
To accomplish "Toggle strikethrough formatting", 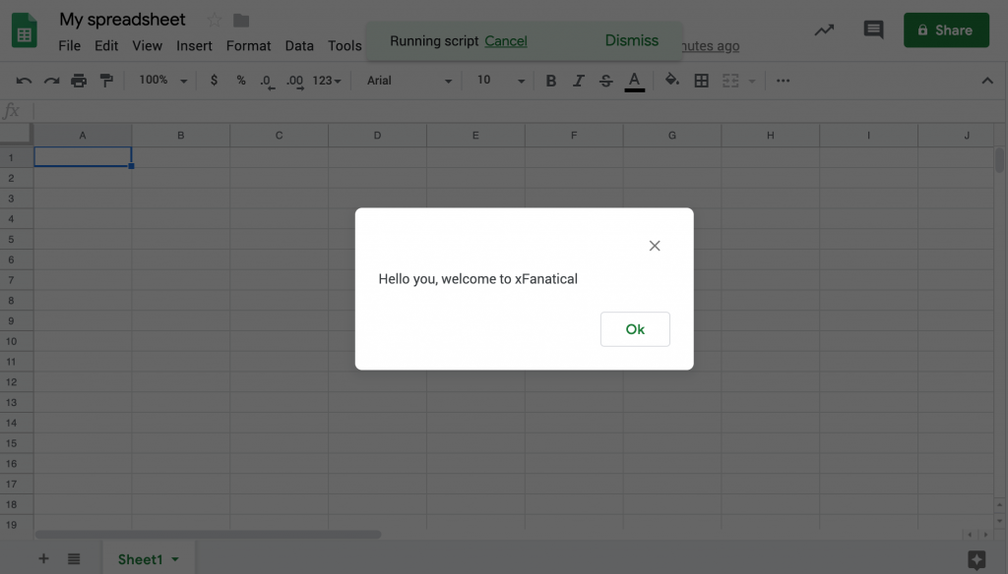I will pyautogui.click(x=605, y=81).
